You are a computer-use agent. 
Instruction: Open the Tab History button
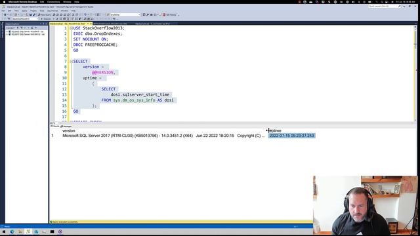click(x=170, y=14)
